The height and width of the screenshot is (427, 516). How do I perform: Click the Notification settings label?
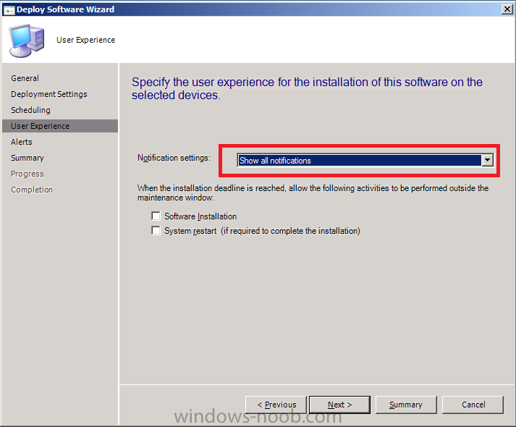point(174,158)
